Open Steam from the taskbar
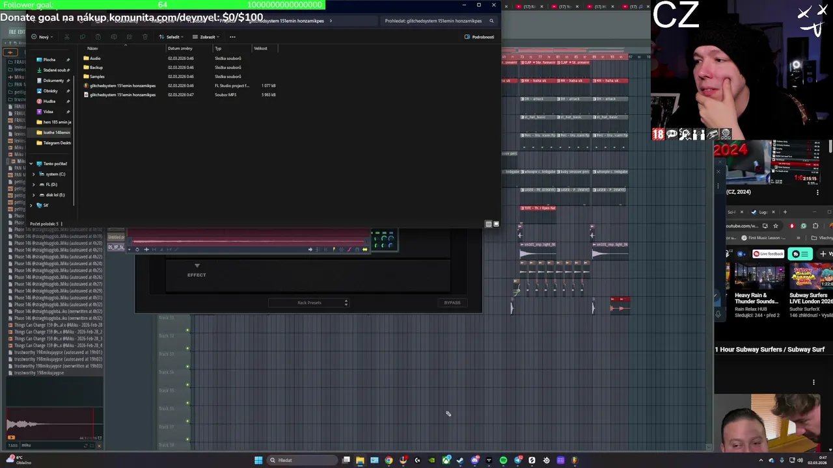Image resolution: width=833 pixels, height=468 pixels. [460, 460]
